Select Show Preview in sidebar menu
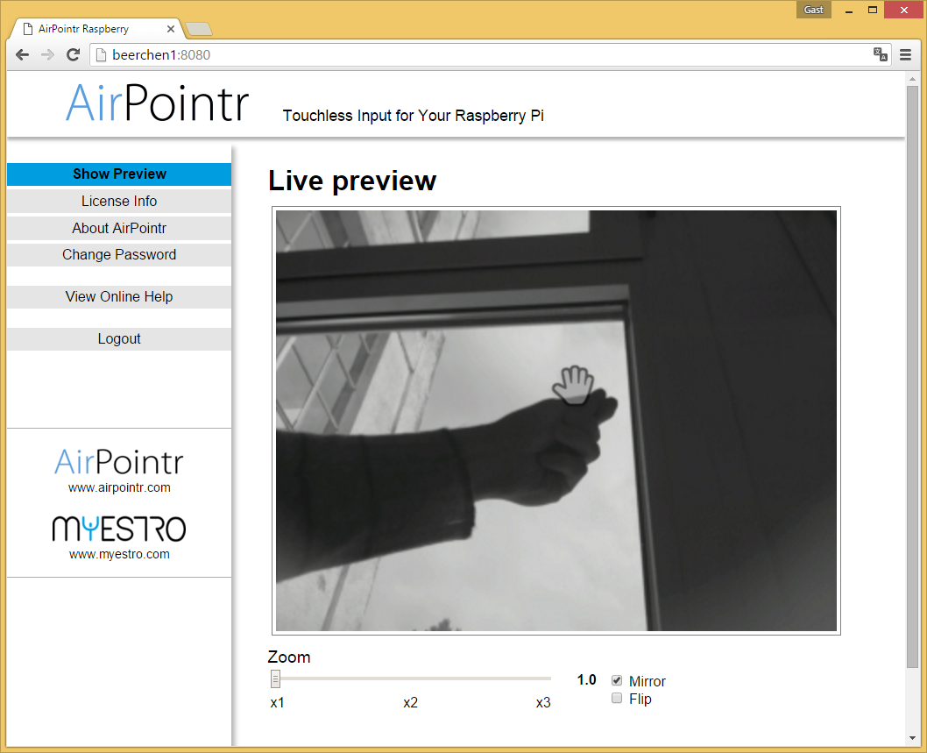 119,174
